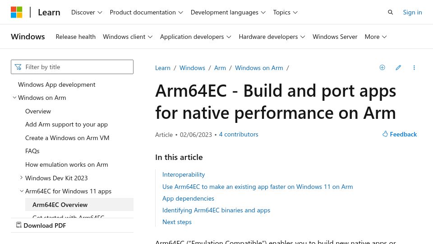The width and height of the screenshot is (433, 244).
Task: Open the Product documentation dropdown
Action: 146,12
